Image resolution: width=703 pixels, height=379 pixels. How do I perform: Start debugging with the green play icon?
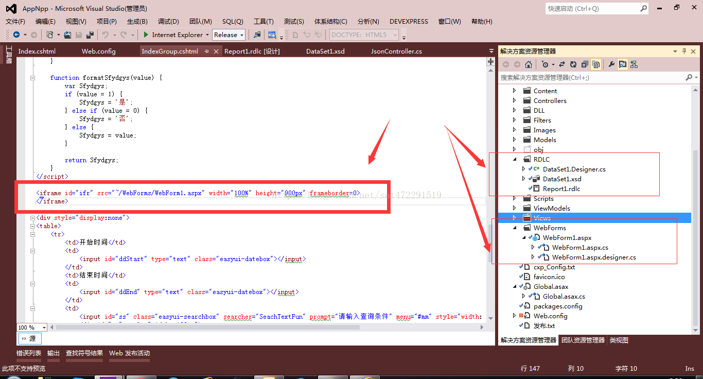146,35
